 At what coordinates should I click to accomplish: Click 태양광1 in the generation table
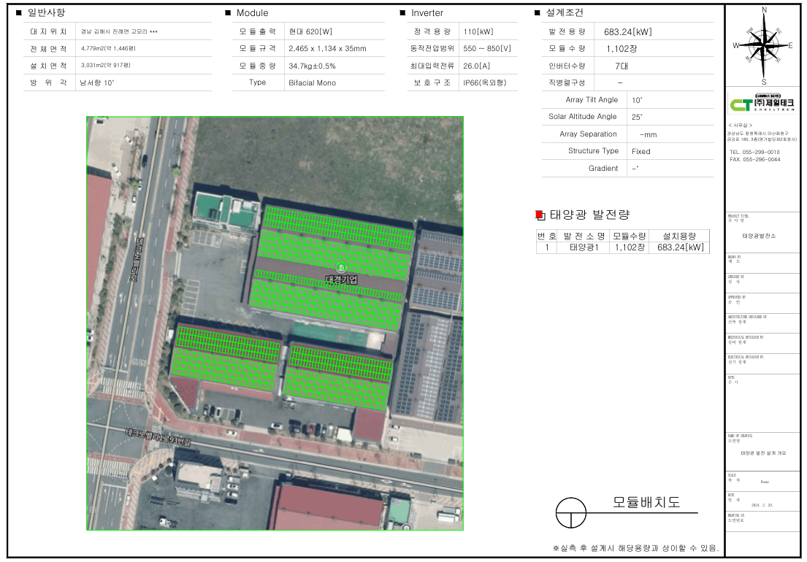click(583, 247)
